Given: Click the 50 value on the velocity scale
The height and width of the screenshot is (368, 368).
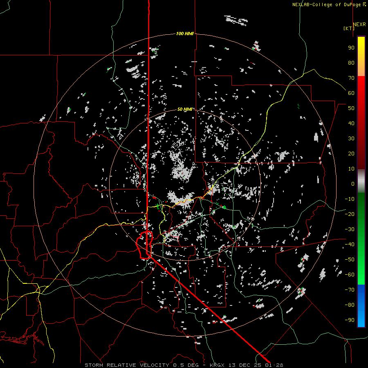Looking at the screenshot, I should (x=351, y=108).
